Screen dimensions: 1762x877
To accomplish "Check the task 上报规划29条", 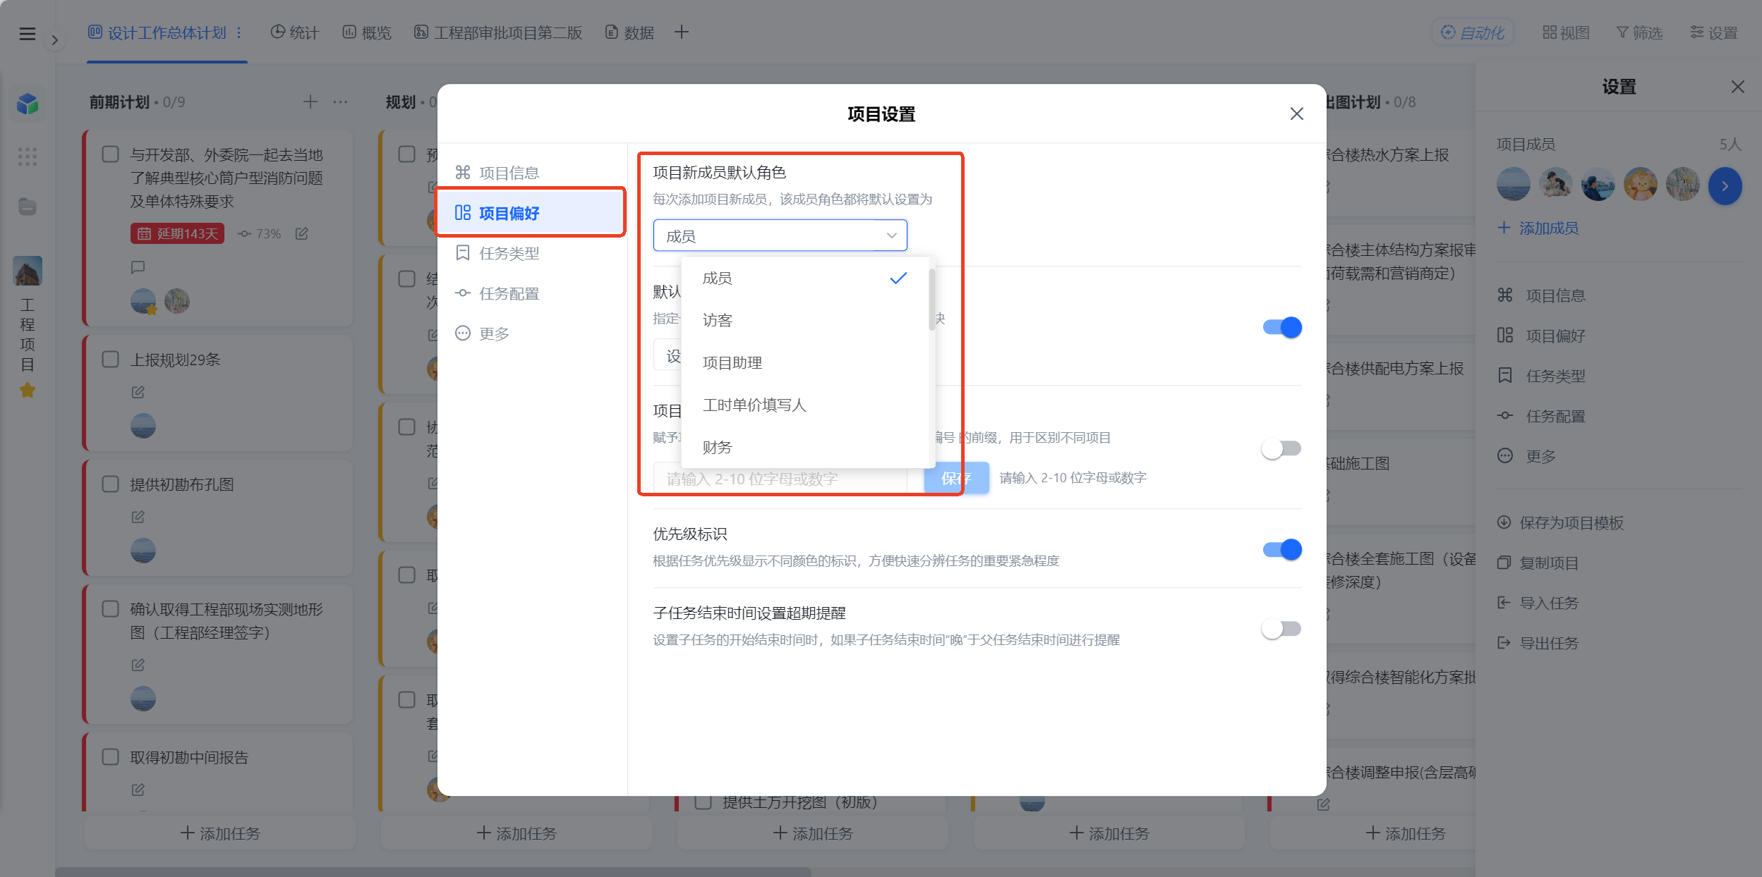I will [111, 360].
